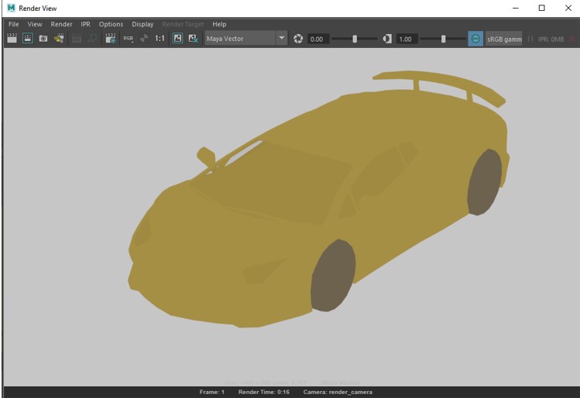The image size is (580, 398).
Task: Minimize the Render View window
Action: [x=516, y=8]
